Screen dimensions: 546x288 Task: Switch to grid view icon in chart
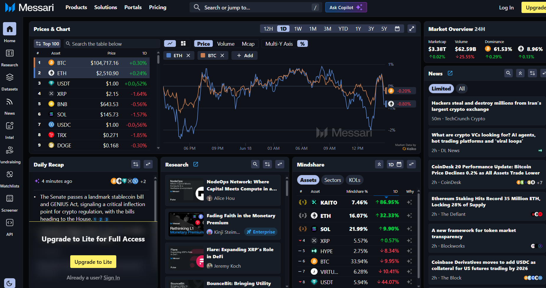click(183, 44)
